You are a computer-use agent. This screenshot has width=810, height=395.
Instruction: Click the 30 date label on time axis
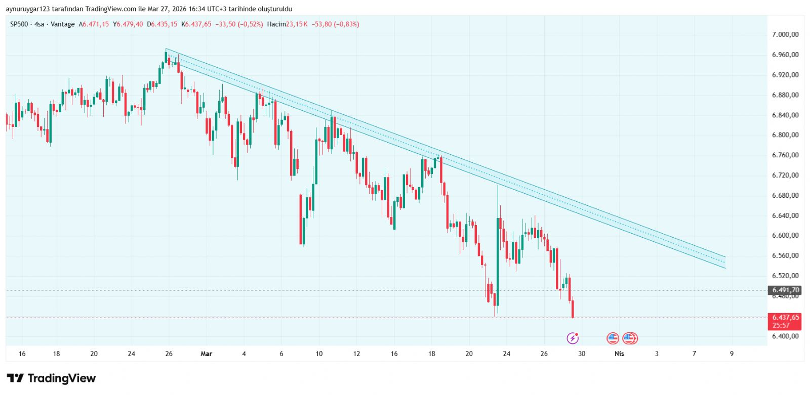(582, 354)
